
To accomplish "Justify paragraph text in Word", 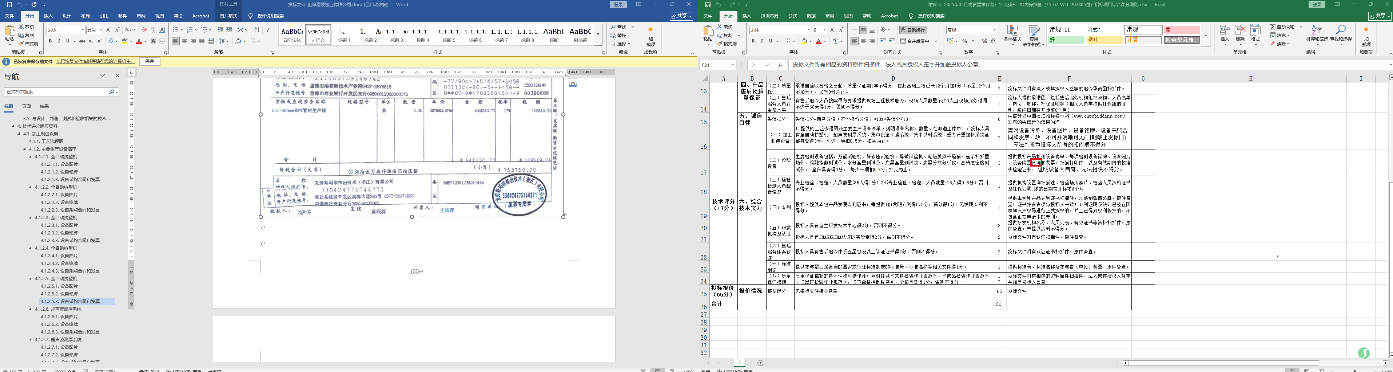I will tap(202, 41).
